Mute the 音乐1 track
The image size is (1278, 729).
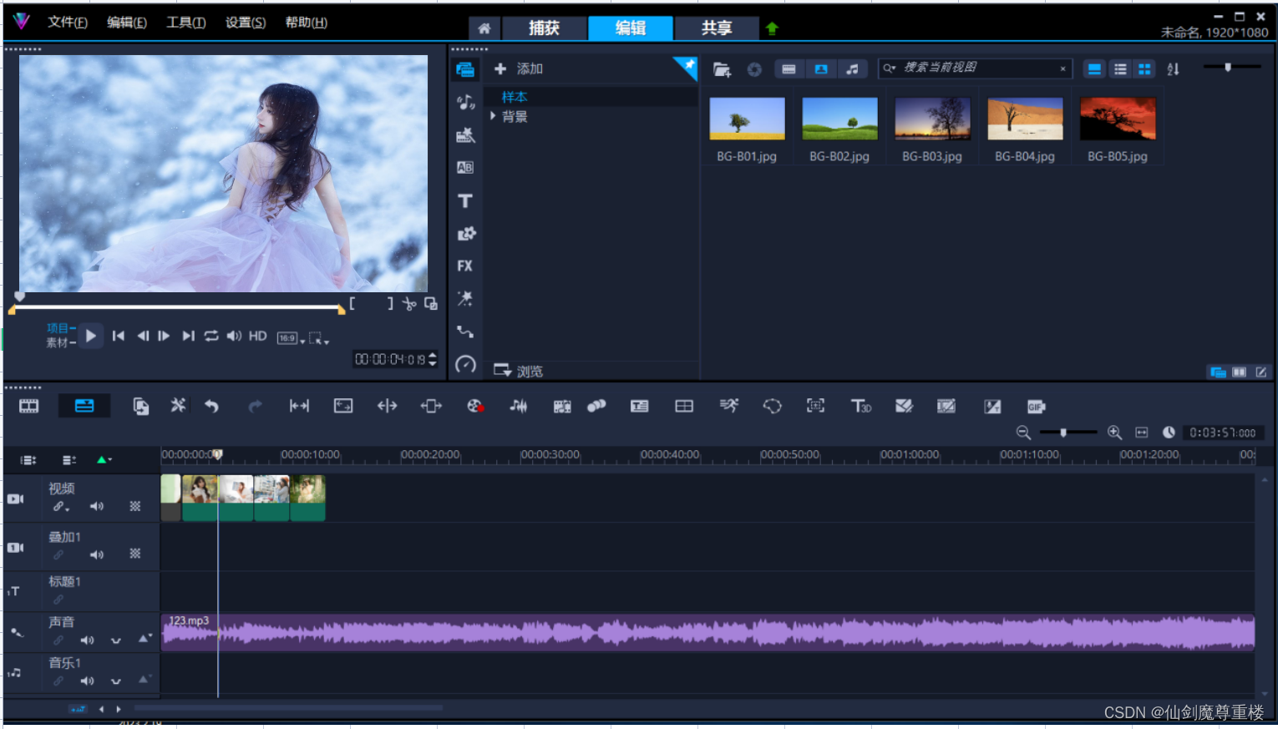click(87, 681)
